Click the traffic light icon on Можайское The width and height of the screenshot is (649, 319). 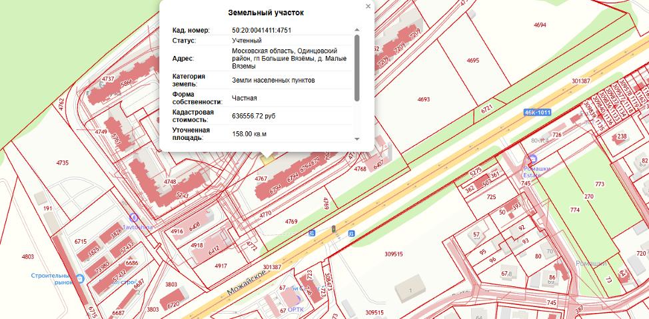[333, 230]
